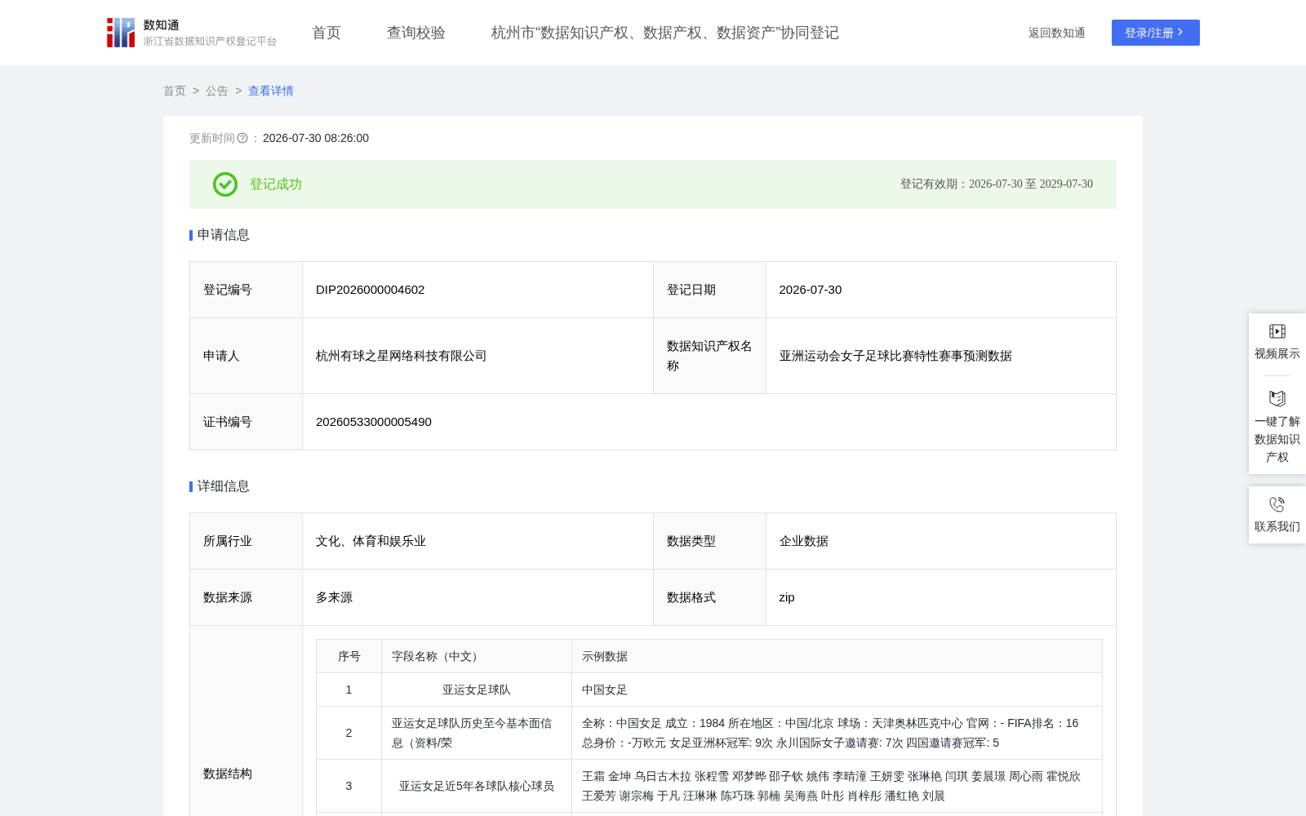Click the 数据结构 row label
This screenshot has width=1306, height=816.
[228, 774]
